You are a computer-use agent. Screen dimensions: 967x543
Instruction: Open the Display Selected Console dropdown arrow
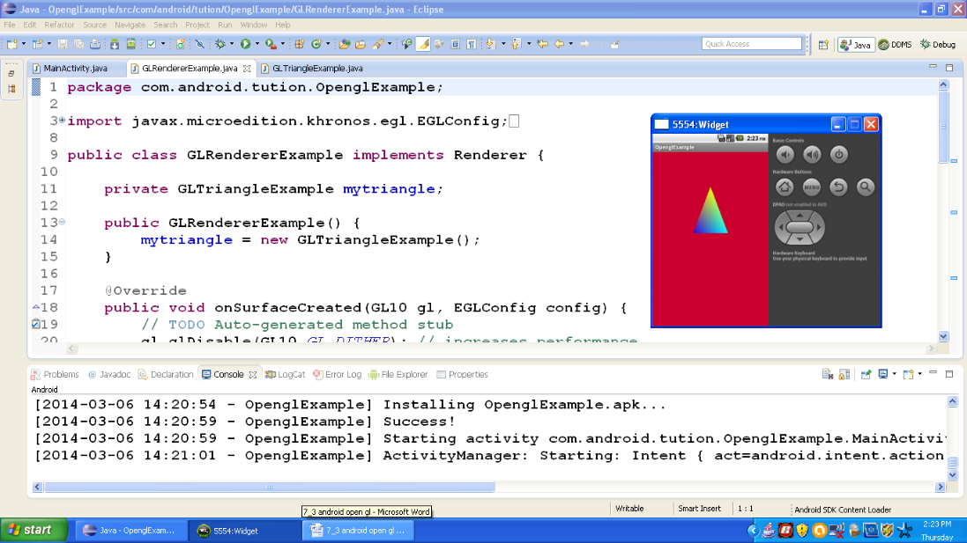[x=894, y=374]
